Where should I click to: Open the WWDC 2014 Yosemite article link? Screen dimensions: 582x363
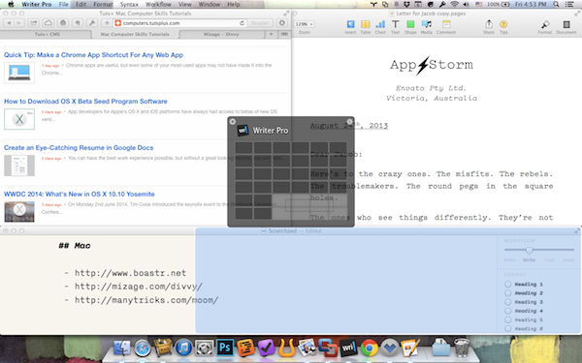pyautogui.click(x=80, y=195)
